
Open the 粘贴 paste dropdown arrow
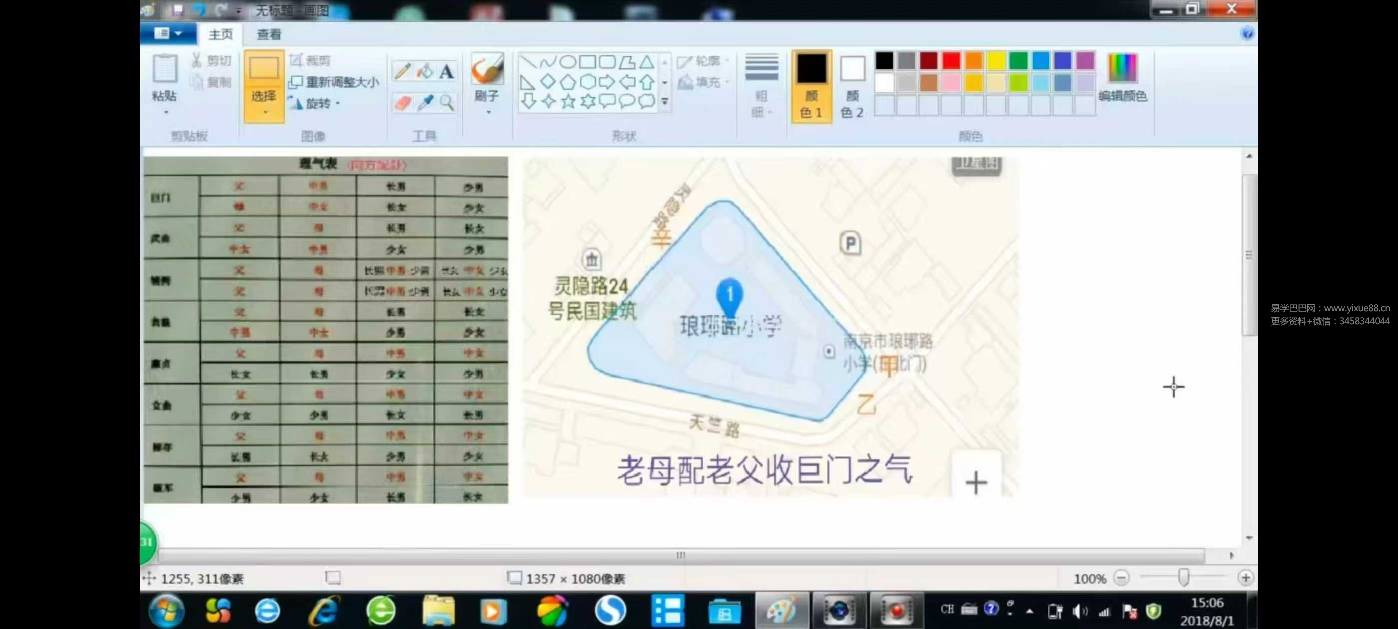tap(166, 113)
